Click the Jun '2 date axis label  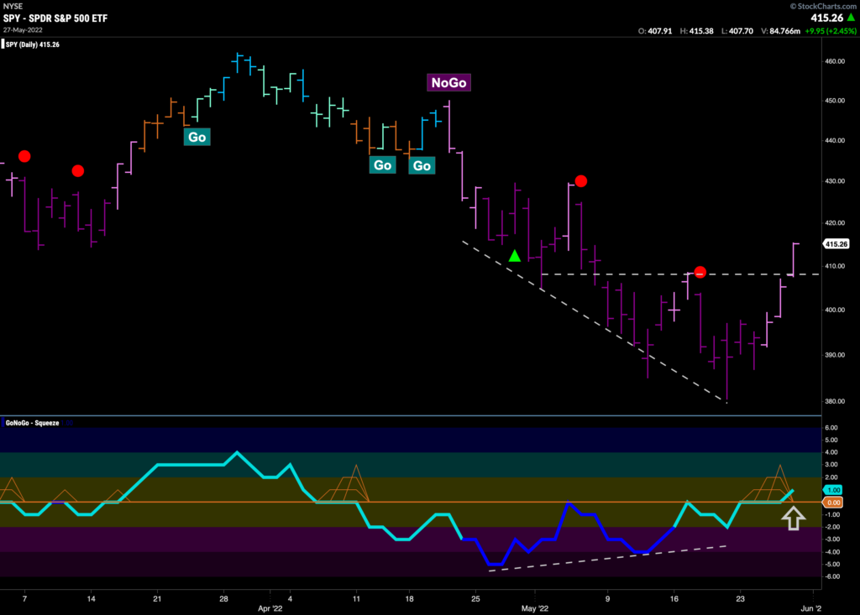[811, 608]
